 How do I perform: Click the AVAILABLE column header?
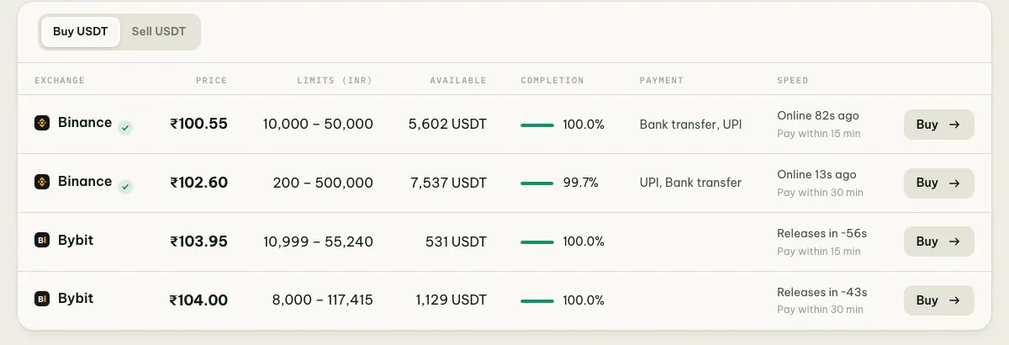(458, 81)
